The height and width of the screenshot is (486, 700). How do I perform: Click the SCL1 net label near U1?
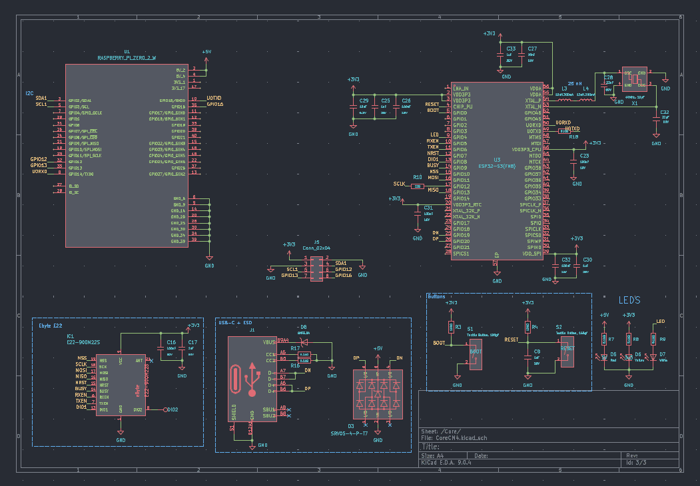41,105
